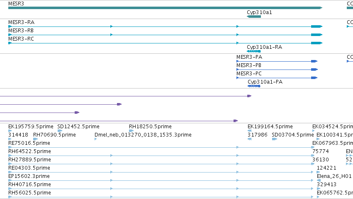
Task: Select the MESR3-PB protein label
Action: point(249,65)
